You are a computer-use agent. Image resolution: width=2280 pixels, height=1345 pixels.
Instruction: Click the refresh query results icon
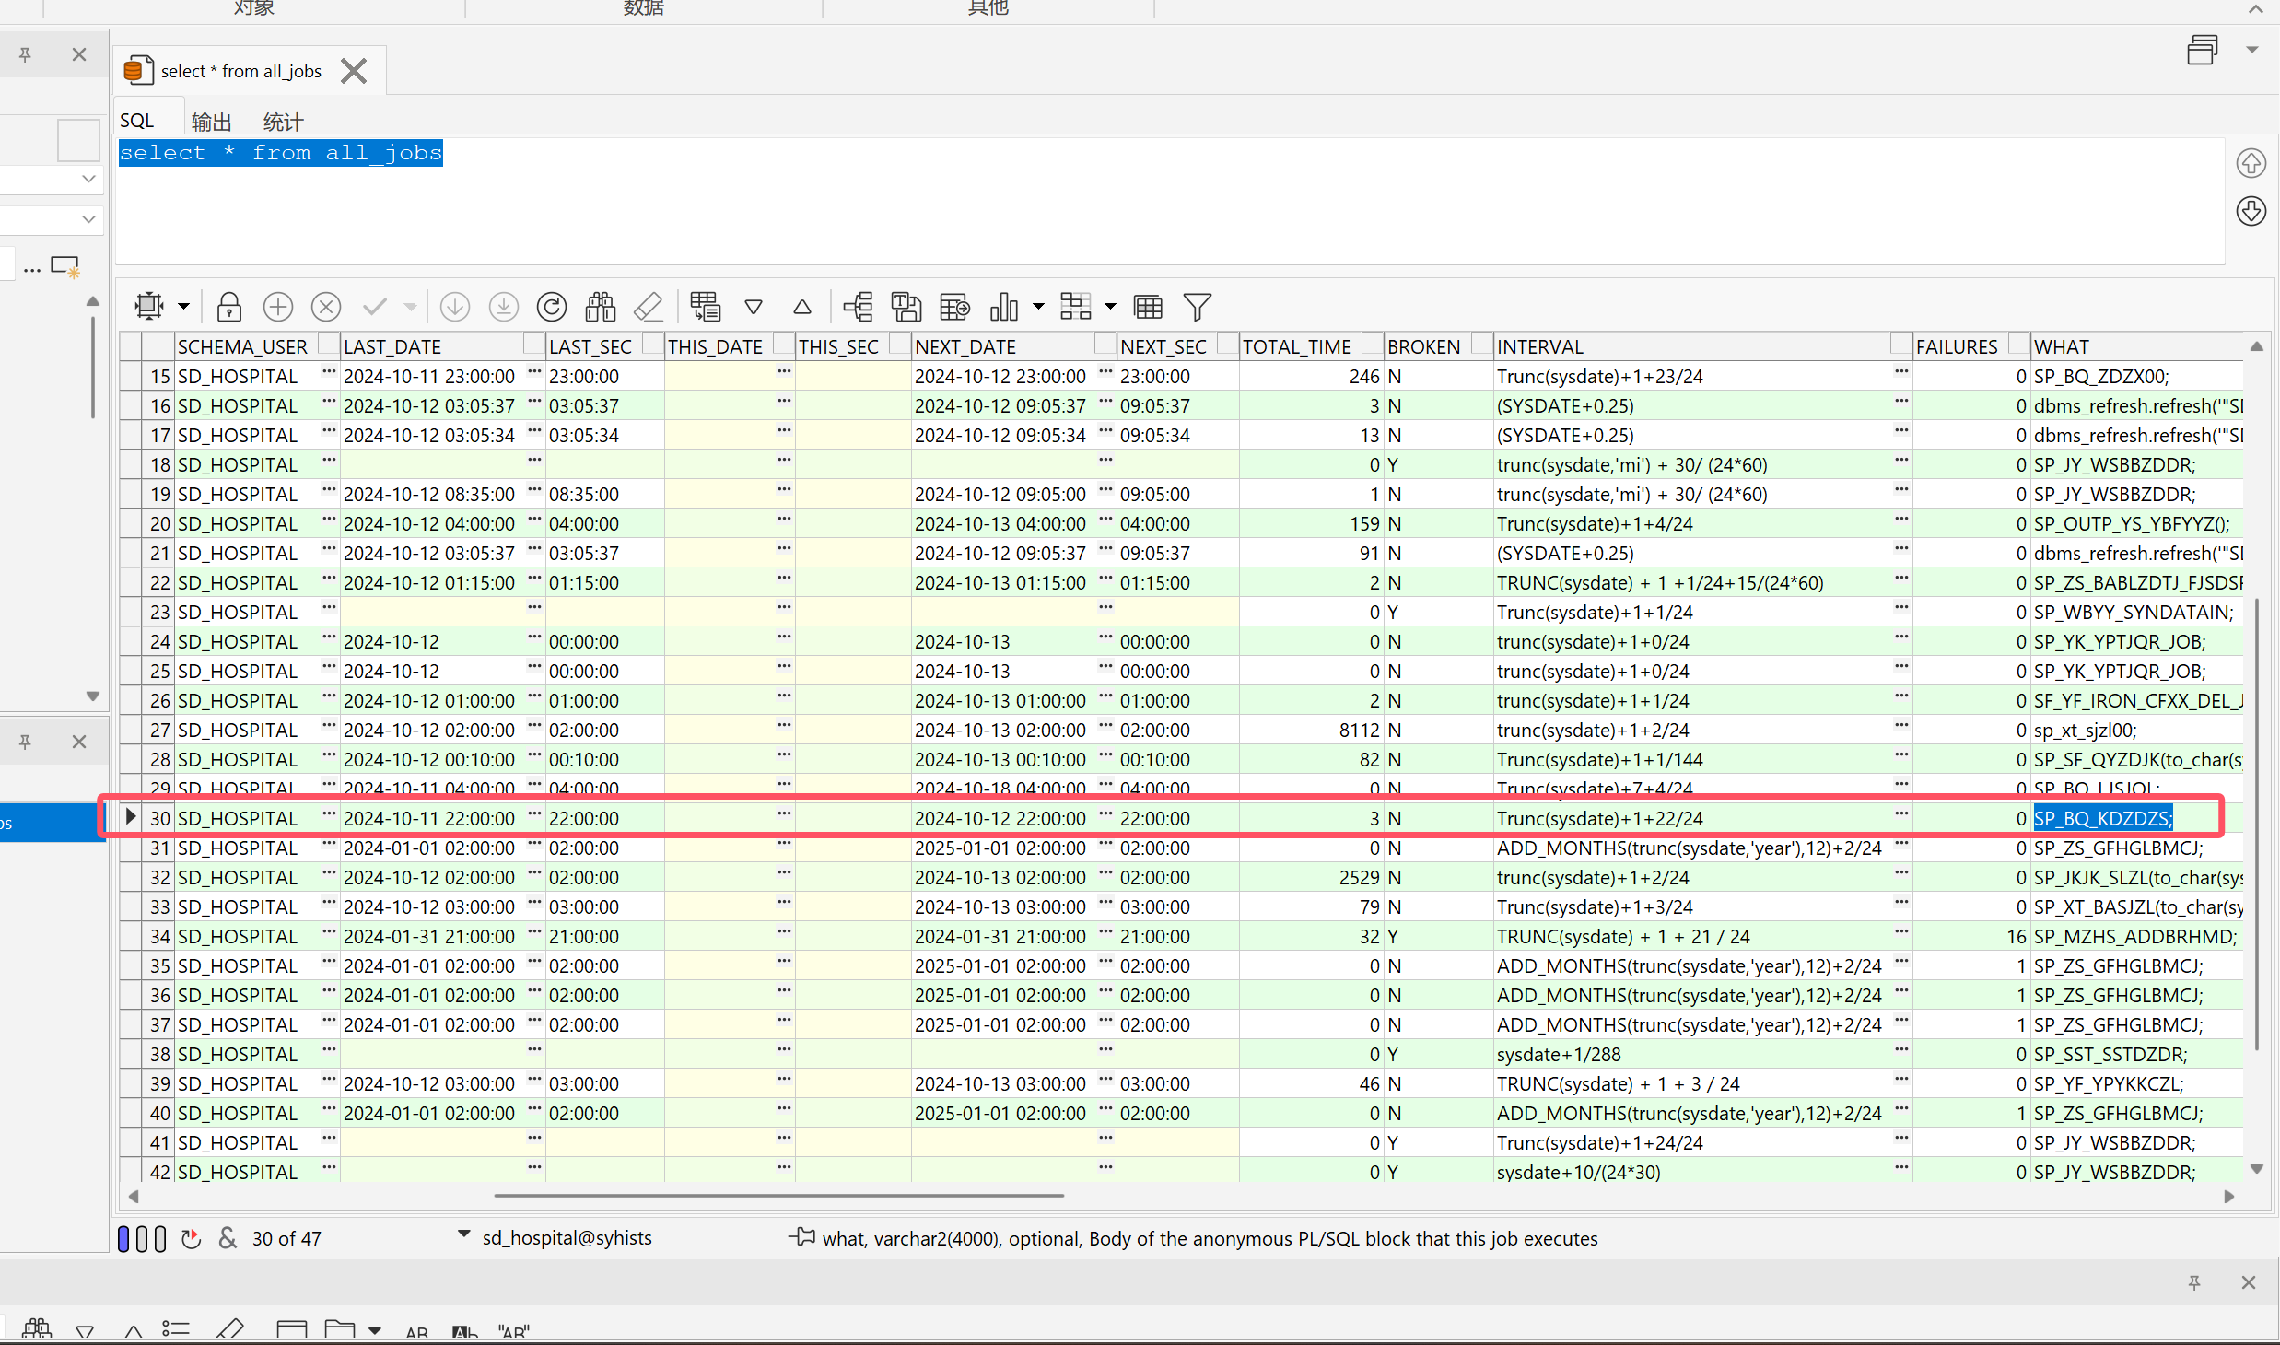(x=552, y=307)
